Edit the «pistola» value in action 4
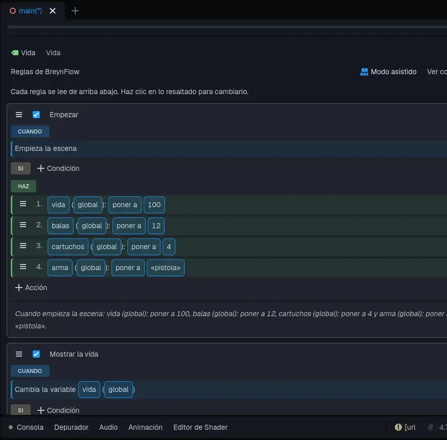This screenshot has width=447, height=440. (x=166, y=268)
